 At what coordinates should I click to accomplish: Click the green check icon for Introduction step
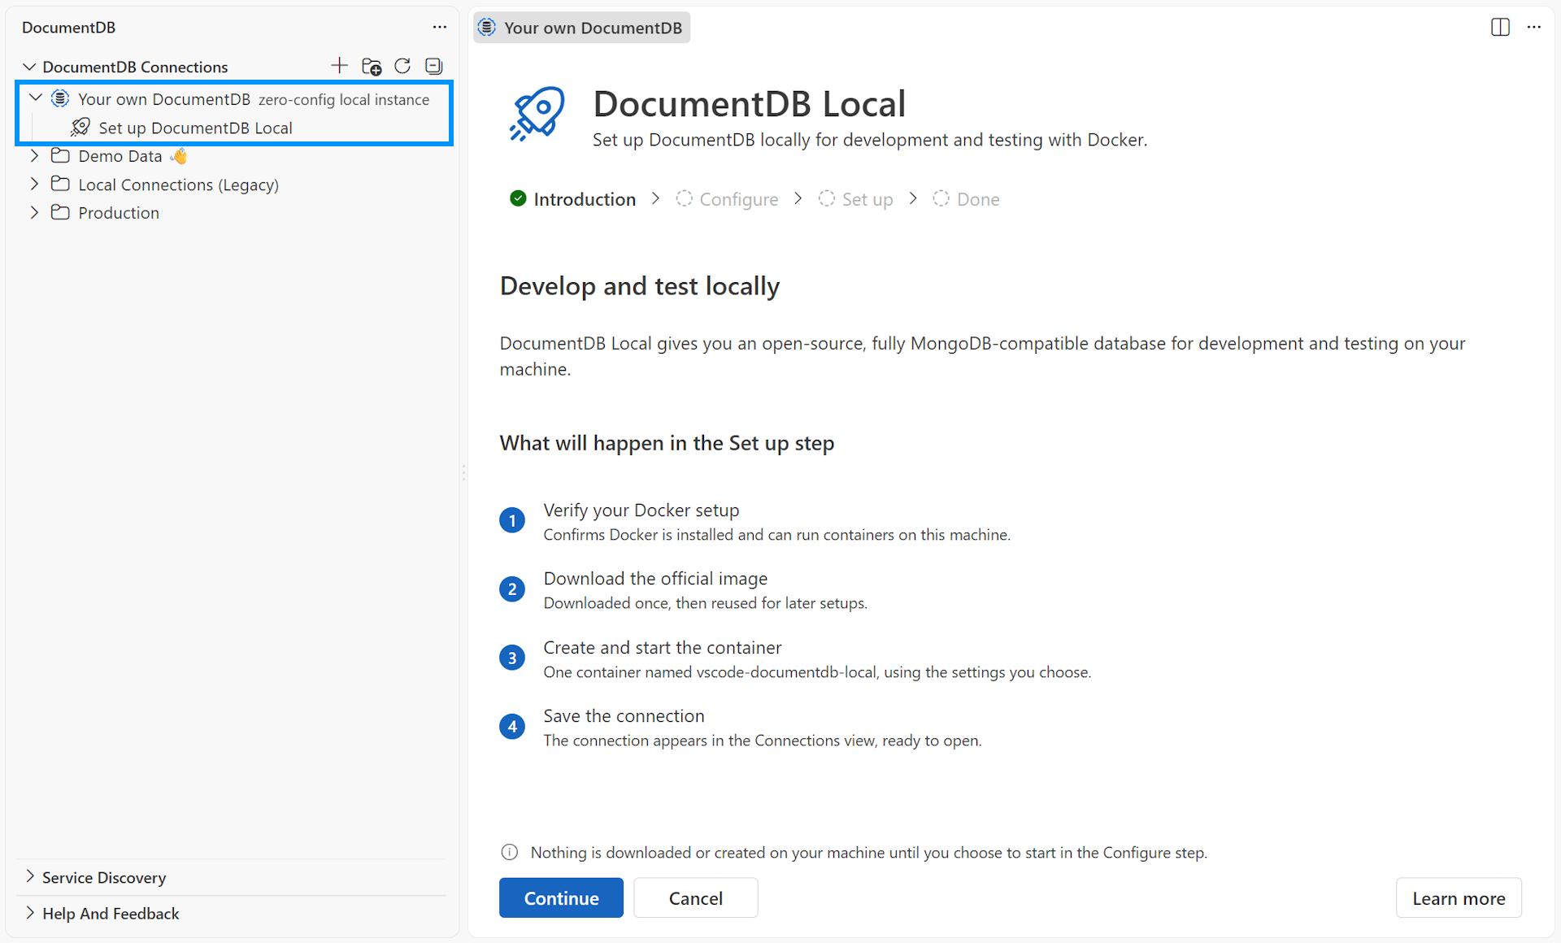pyautogui.click(x=518, y=198)
